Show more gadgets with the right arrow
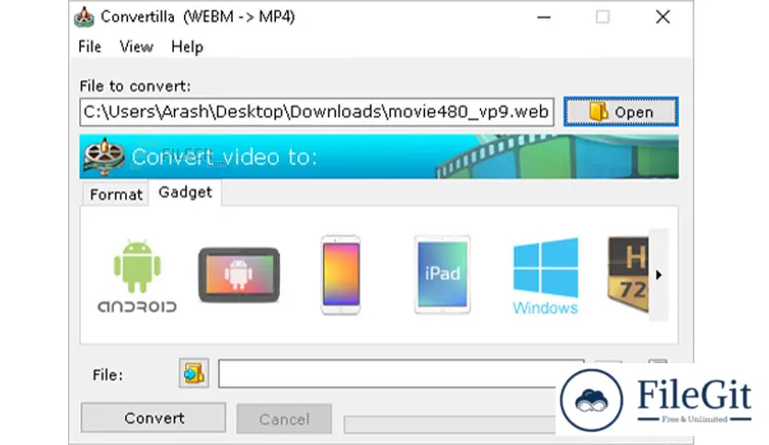 (659, 275)
